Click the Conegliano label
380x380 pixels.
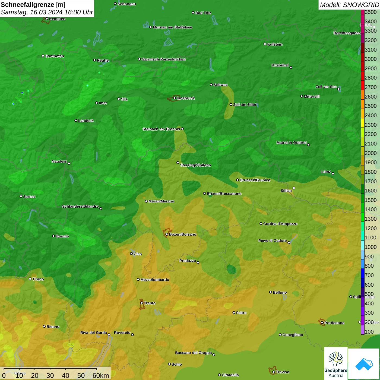[x=293, y=335]
